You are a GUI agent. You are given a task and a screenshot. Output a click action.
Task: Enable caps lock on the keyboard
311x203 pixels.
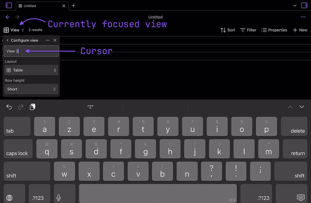coord(18,149)
